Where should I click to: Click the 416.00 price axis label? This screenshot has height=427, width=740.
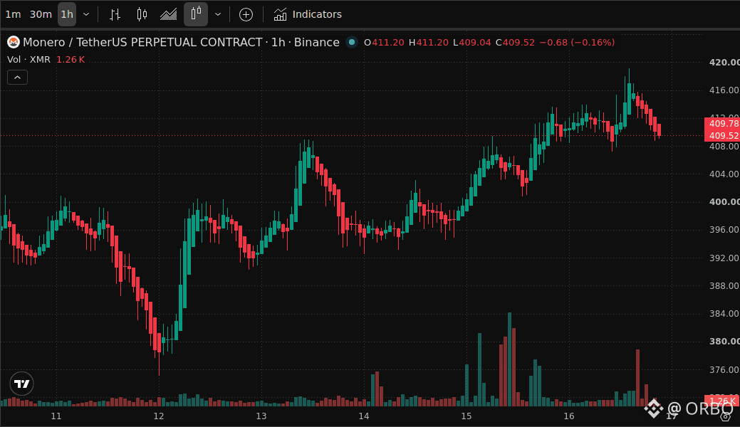[x=724, y=90]
